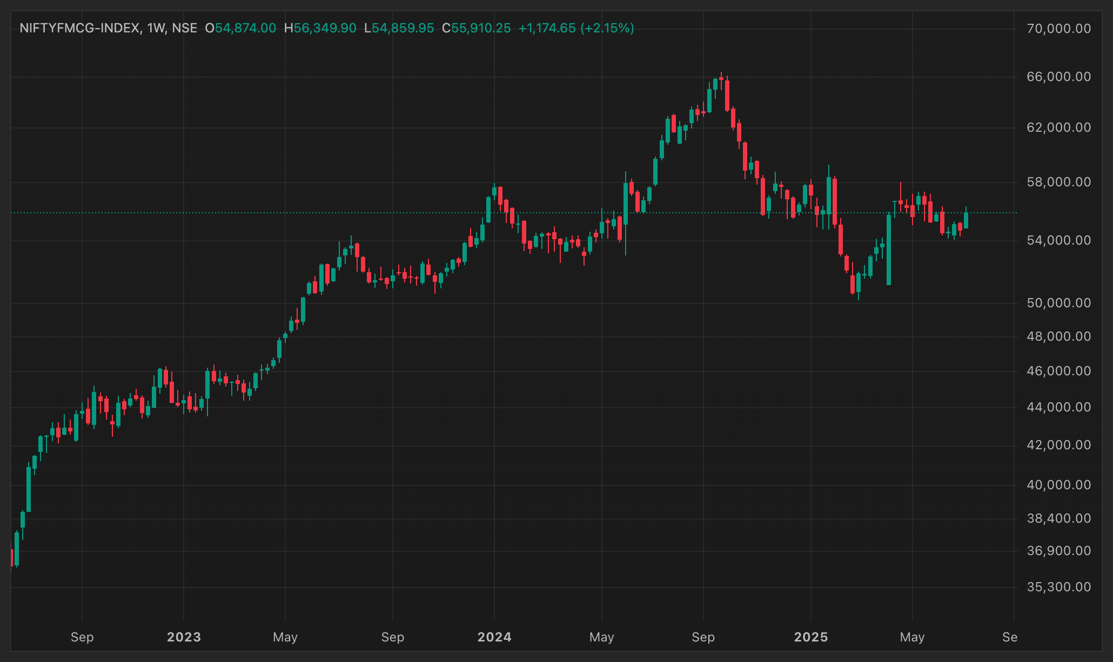Click the May label after 2023

pyautogui.click(x=285, y=637)
